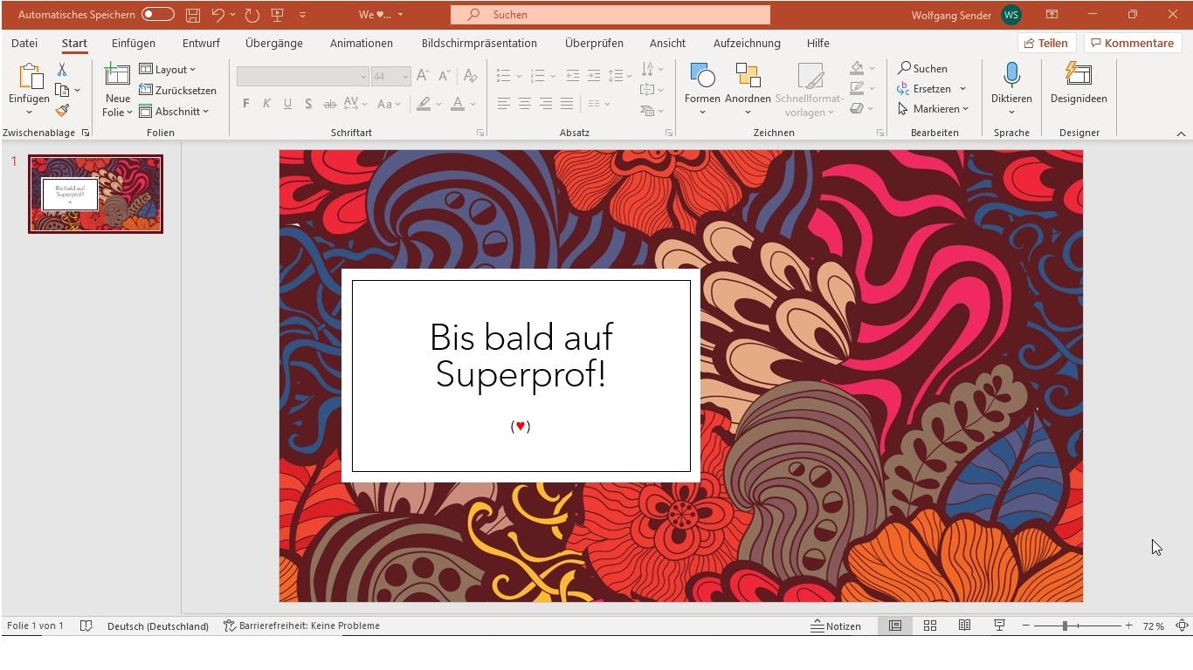The height and width of the screenshot is (670, 1193).
Task: Click Barrierefreiheit: Keine Probleme status
Action: [301, 626]
